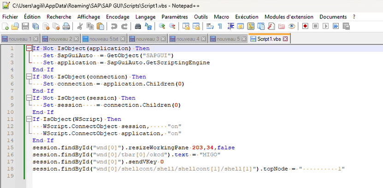Close the Script1.vbs tab
This screenshot has height=188, width=383.
pos(285,39)
